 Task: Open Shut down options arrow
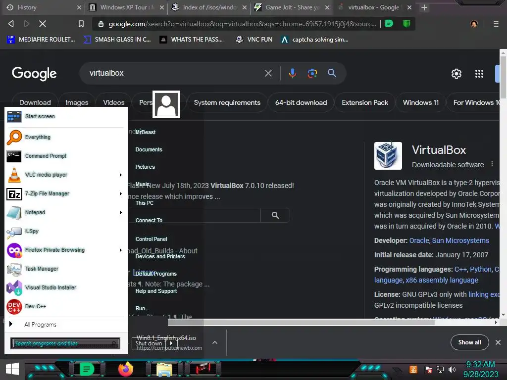click(x=171, y=343)
